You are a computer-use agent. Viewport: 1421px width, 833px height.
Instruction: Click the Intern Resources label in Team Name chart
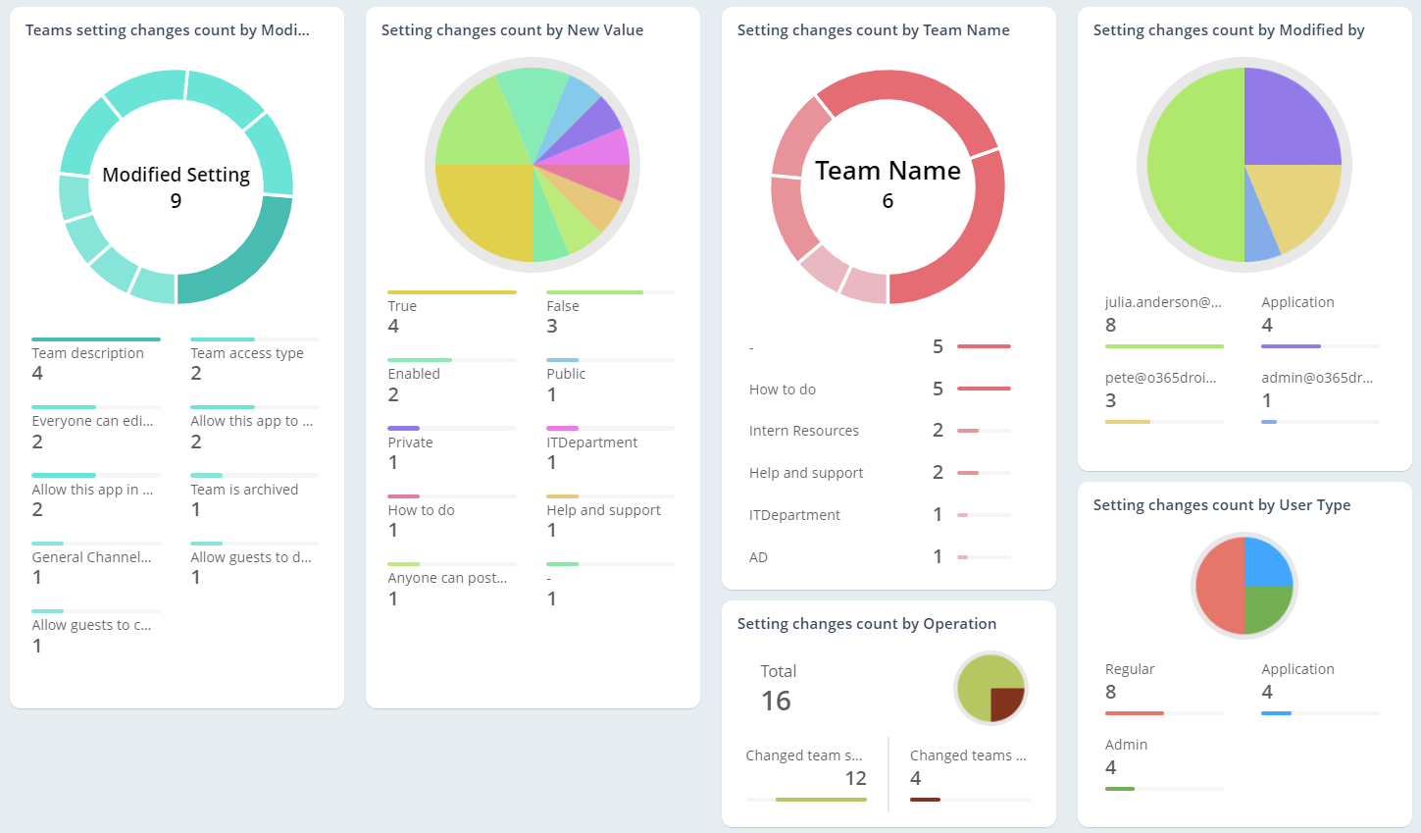click(803, 430)
